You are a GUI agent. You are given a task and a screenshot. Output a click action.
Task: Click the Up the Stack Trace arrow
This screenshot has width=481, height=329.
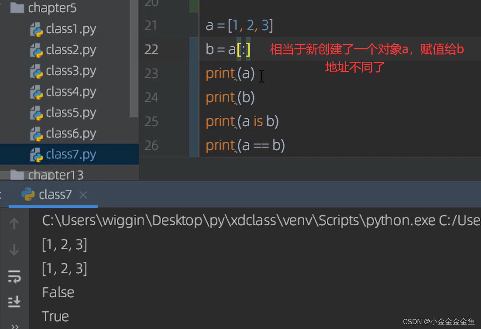14,223
